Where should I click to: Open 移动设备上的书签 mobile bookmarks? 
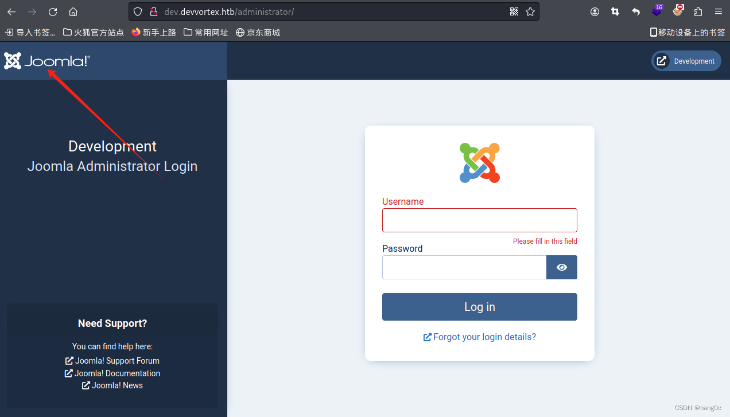click(x=688, y=33)
